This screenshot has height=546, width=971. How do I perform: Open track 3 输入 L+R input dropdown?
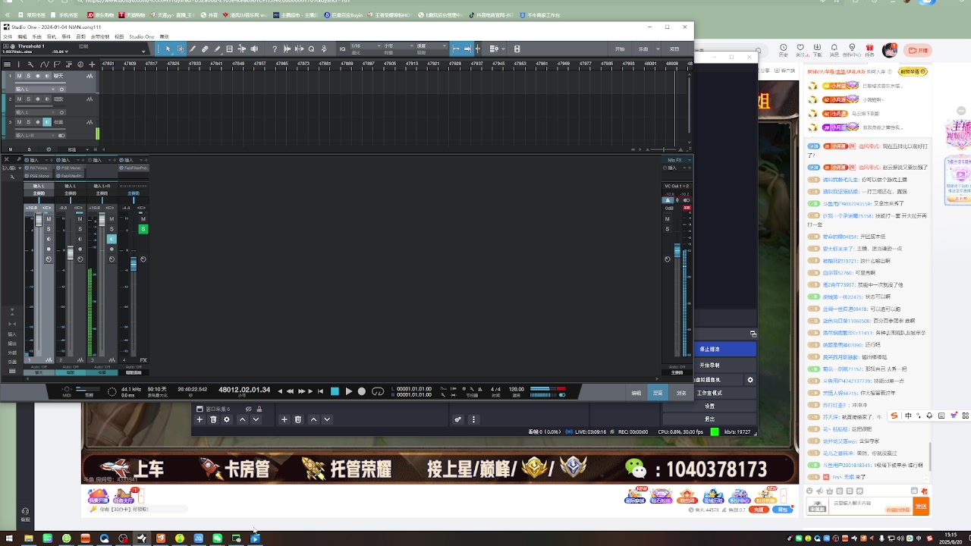36,136
